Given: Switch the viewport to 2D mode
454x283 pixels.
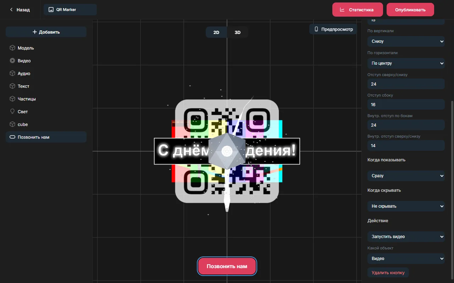Looking at the screenshot, I should (216, 32).
